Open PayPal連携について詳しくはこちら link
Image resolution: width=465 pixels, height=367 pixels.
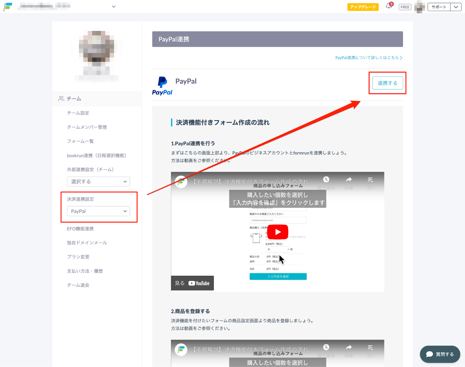369,58
